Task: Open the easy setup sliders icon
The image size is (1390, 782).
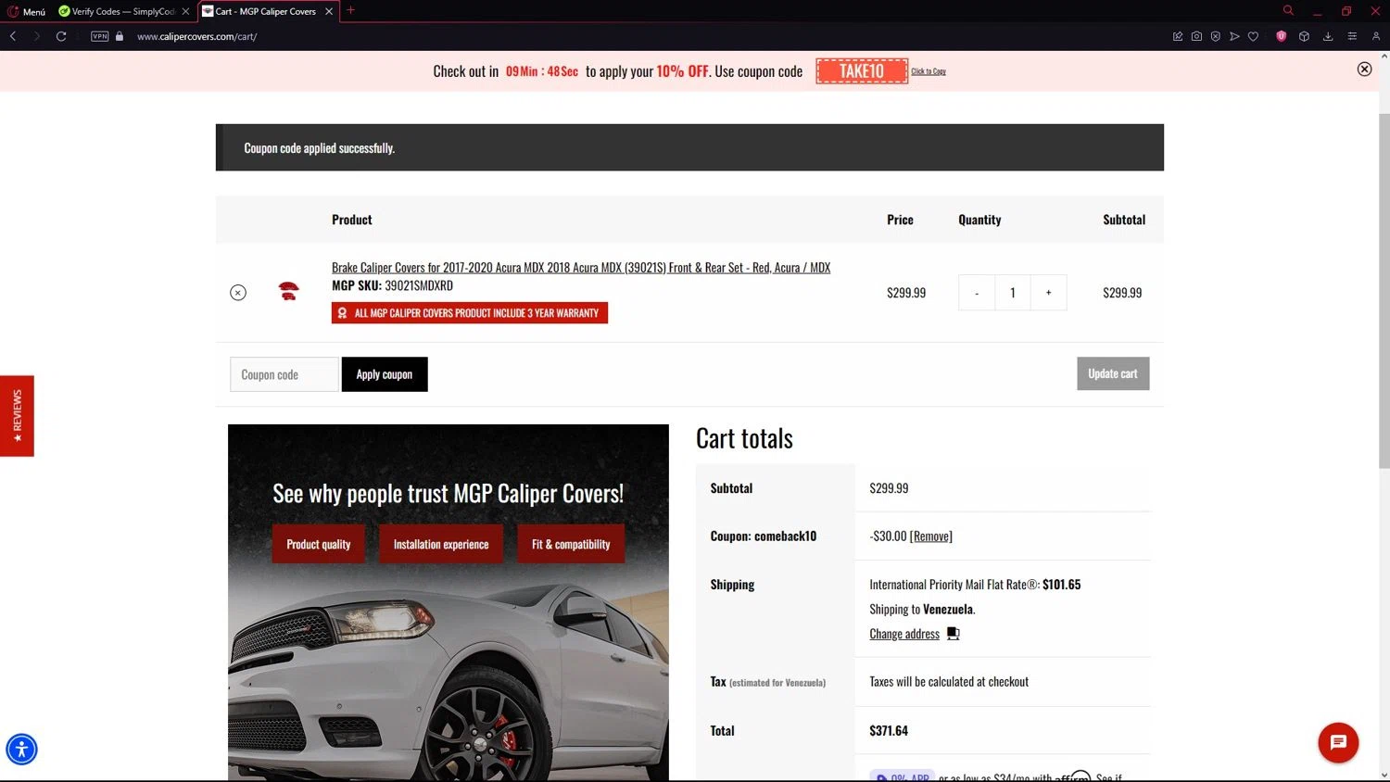Action: pyautogui.click(x=1352, y=36)
